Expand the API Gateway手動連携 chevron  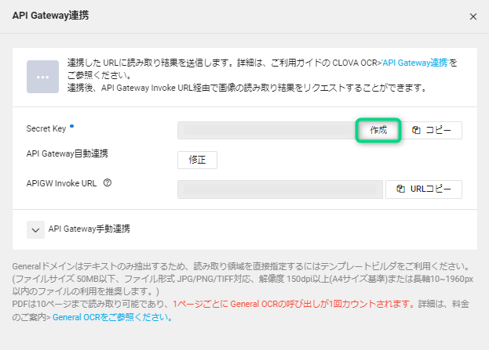pyautogui.click(x=35, y=229)
